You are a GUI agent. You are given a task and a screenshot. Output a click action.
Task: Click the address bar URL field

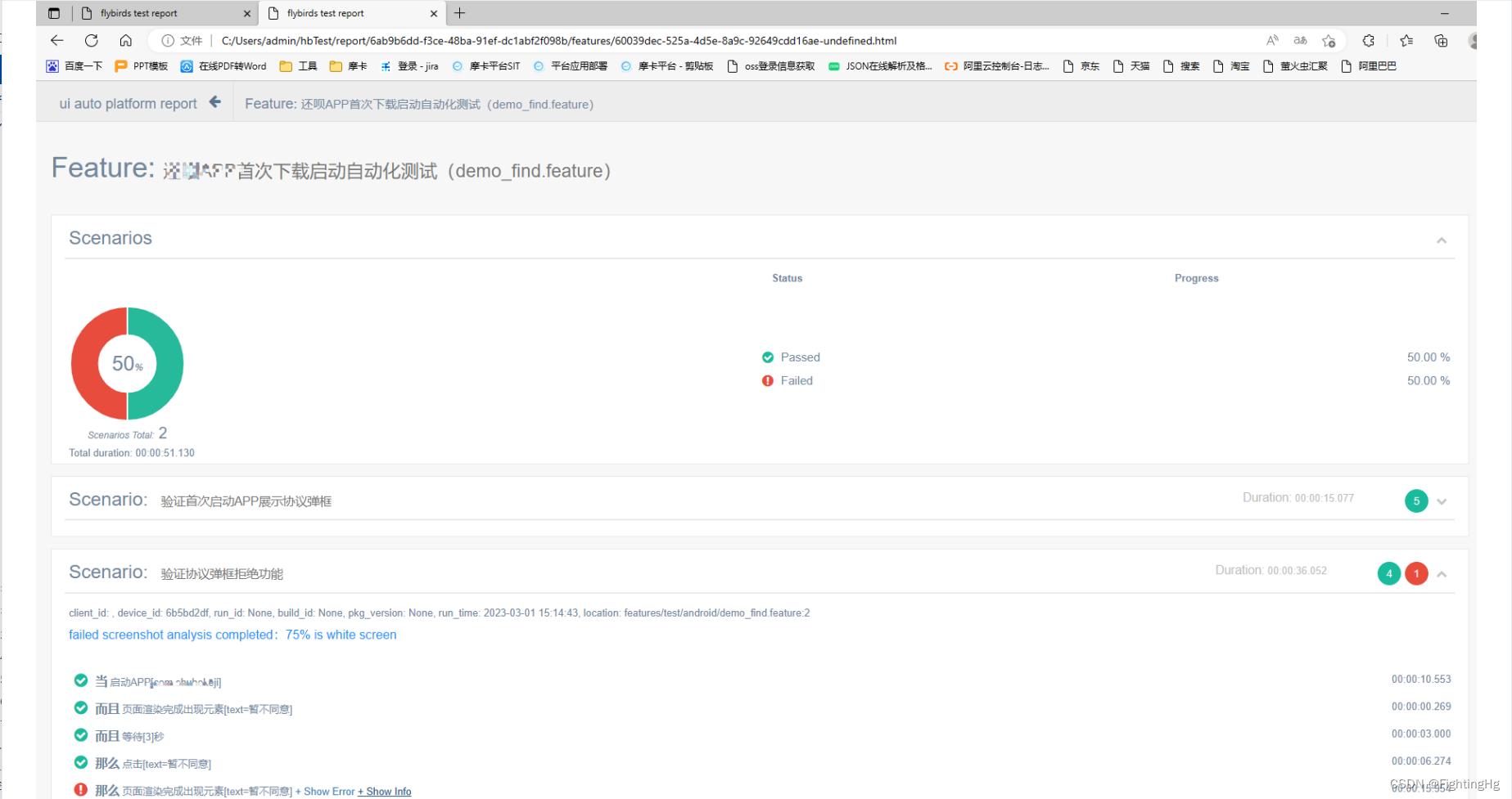click(x=559, y=41)
